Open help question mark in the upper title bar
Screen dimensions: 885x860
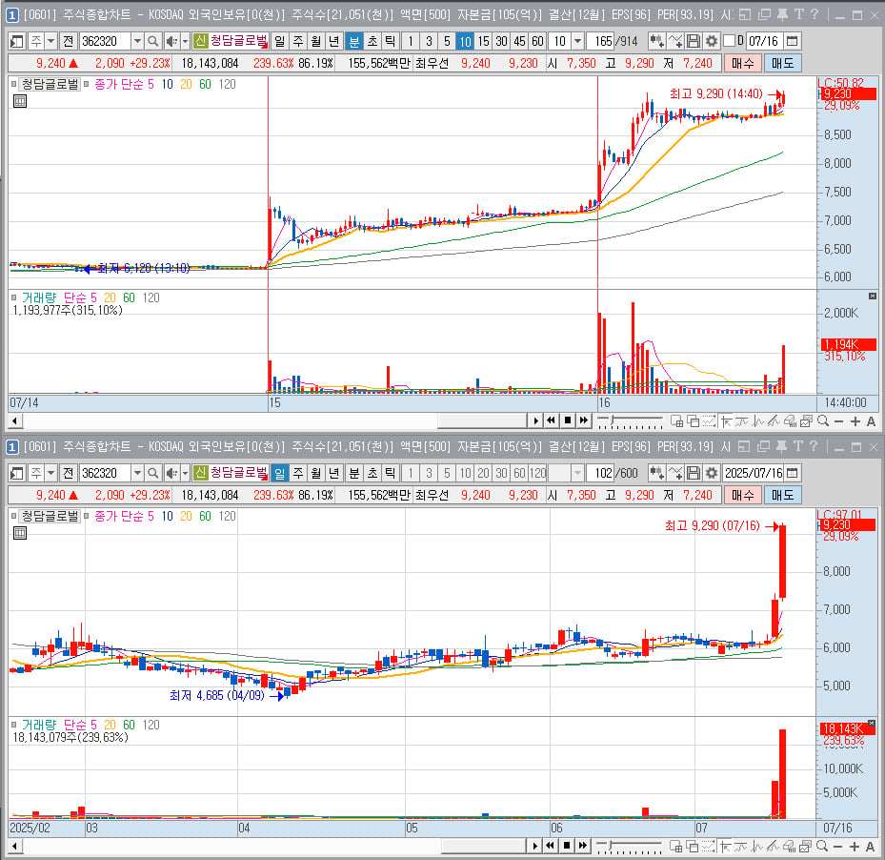pyautogui.click(x=814, y=14)
